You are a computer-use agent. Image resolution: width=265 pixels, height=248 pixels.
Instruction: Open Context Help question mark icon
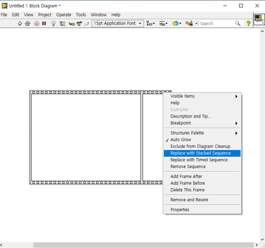(248, 23)
